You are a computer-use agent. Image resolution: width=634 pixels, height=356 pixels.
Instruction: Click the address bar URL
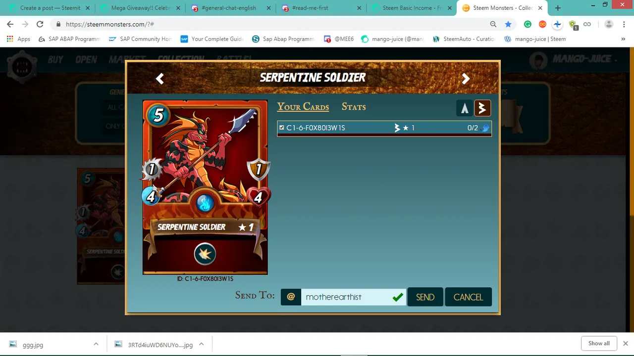click(x=109, y=24)
